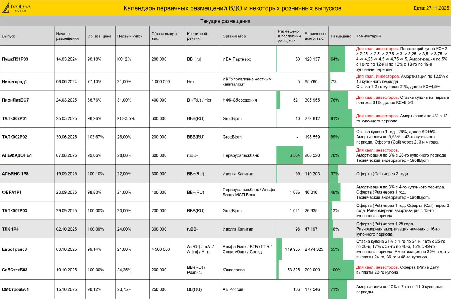Click the Выпуск column header

tap(8, 36)
